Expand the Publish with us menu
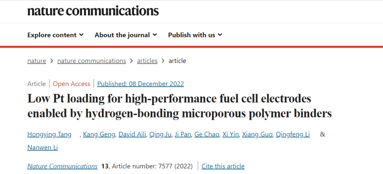Screen dimensions: 383x174 tap(195, 35)
